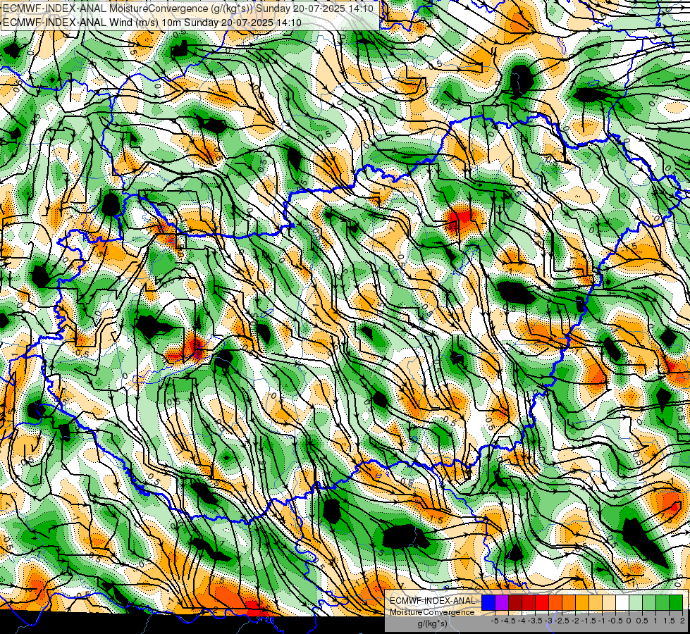690x634 pixels.
Task: Click the -2.5 value on the legend scale
Action: (562, 621)
